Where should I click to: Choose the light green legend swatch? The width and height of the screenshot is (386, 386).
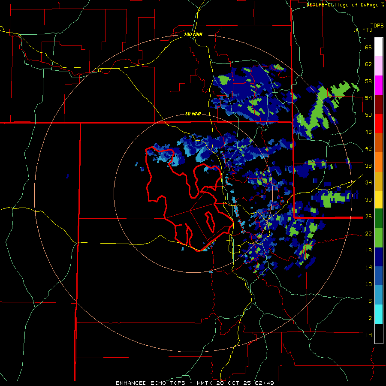[379, 238]
